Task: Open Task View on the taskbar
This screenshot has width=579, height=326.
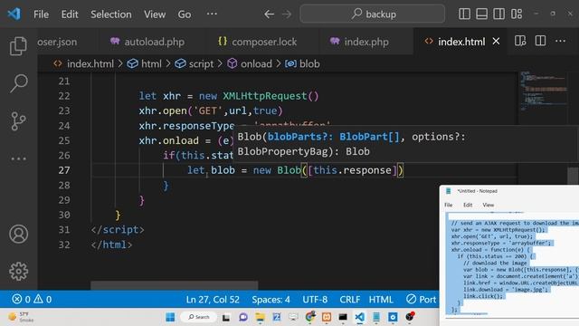Action: tap(226, 317)
